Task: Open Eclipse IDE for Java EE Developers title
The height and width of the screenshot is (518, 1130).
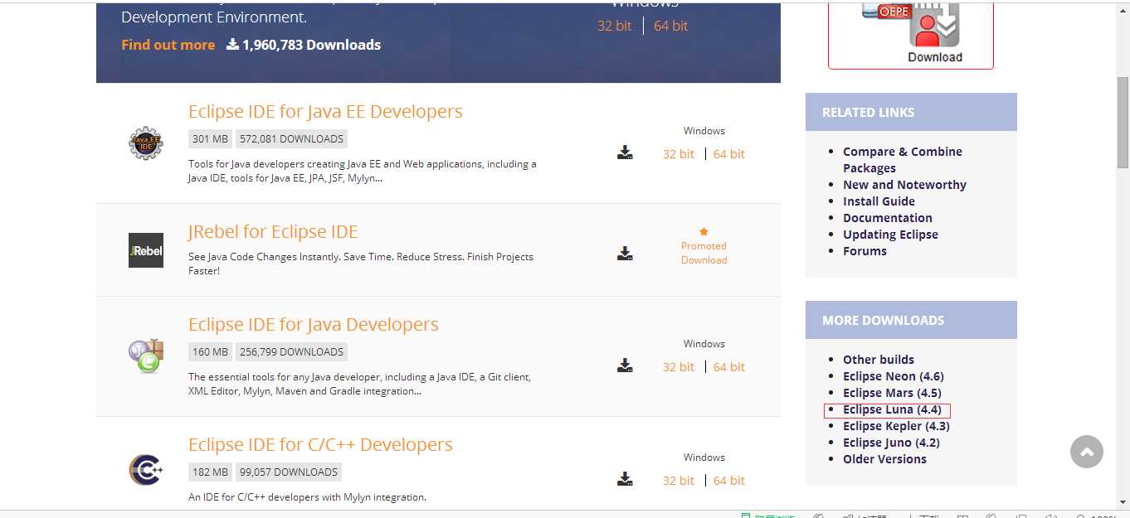Action: [x=325, y=111]
